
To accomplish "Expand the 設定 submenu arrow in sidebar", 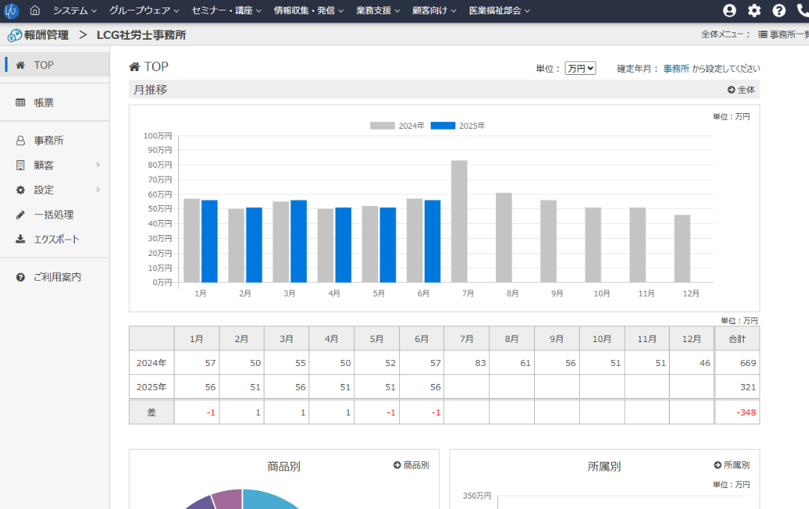I will (x=98, y=190).
